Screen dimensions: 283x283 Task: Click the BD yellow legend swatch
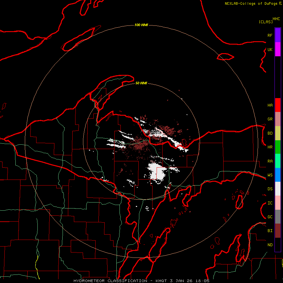click(x=278, y=133)
